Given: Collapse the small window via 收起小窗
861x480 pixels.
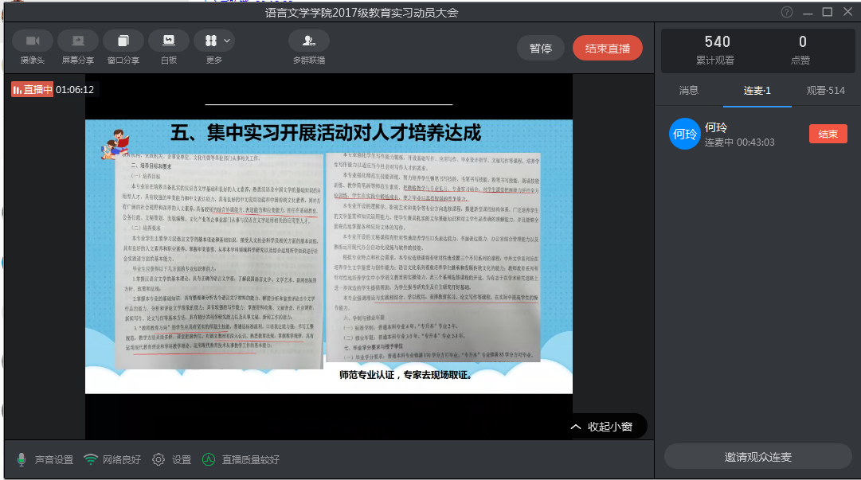Looking at the screenshot, I should [x=602, y=427].
